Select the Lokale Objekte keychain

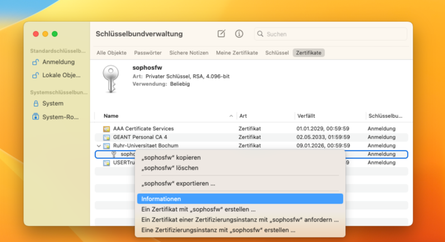[56, 75]
